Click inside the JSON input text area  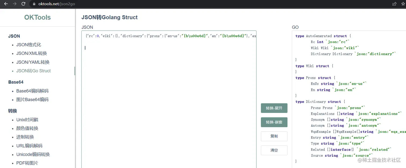(x=169, y=102)
